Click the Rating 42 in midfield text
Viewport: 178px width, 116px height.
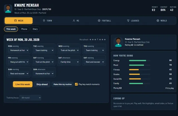(x=134, y=45)
